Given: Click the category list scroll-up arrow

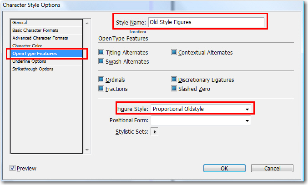Looking at the screenshot, I should 87,23.
